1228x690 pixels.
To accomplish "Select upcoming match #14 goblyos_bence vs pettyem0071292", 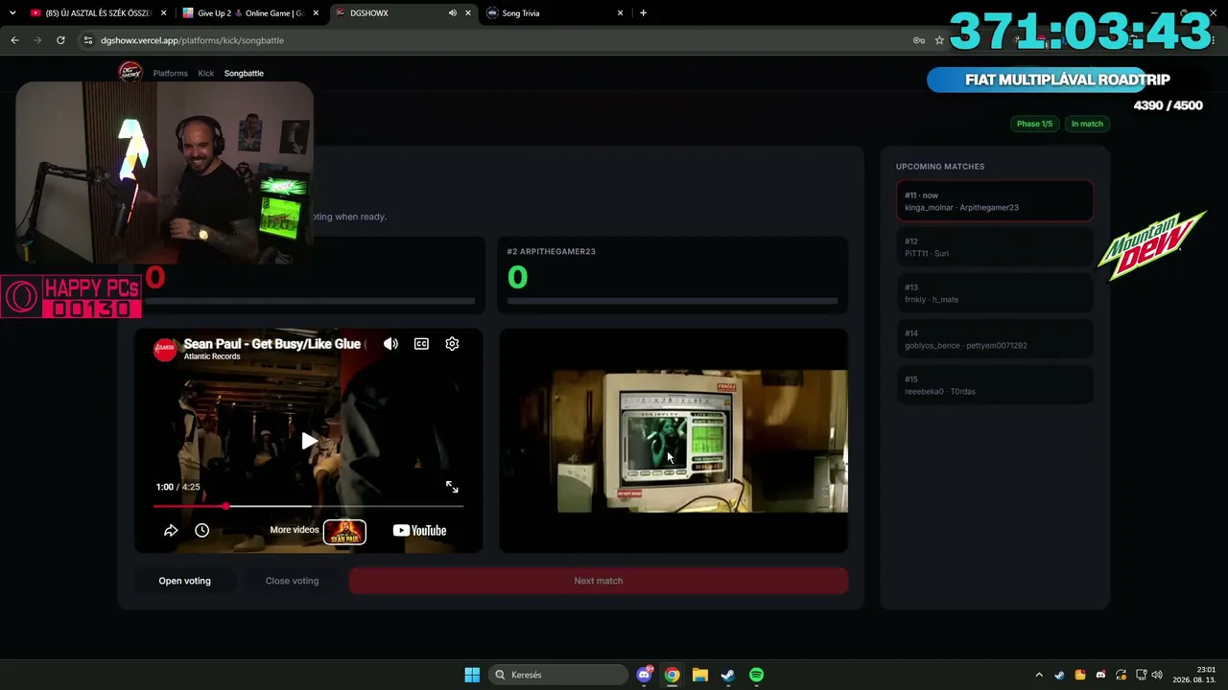I will coord(994,339).
